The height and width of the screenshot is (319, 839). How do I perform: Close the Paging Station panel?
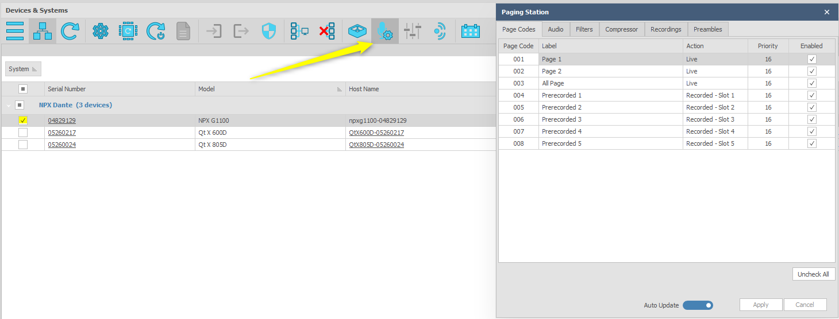(827, 12)
